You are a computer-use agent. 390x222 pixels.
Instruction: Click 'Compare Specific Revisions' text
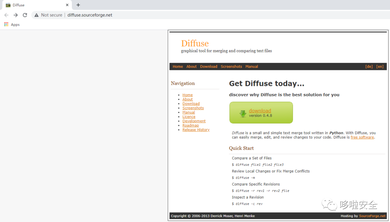click(x=256, y=184)
